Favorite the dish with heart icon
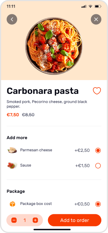 (x=97, y=91)
